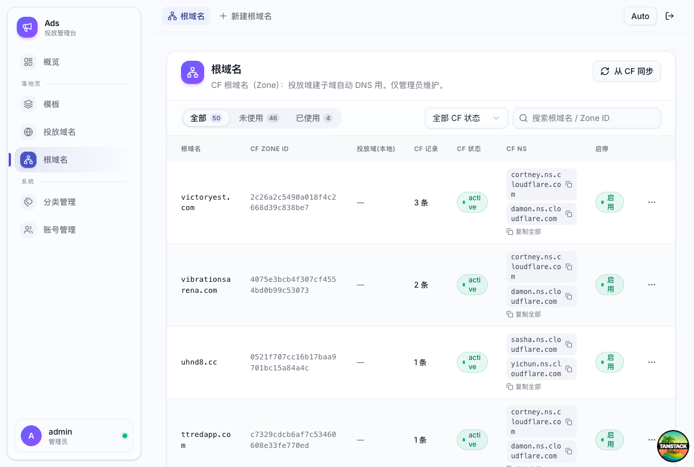Click the Ads megaphone logo icon

27,27
